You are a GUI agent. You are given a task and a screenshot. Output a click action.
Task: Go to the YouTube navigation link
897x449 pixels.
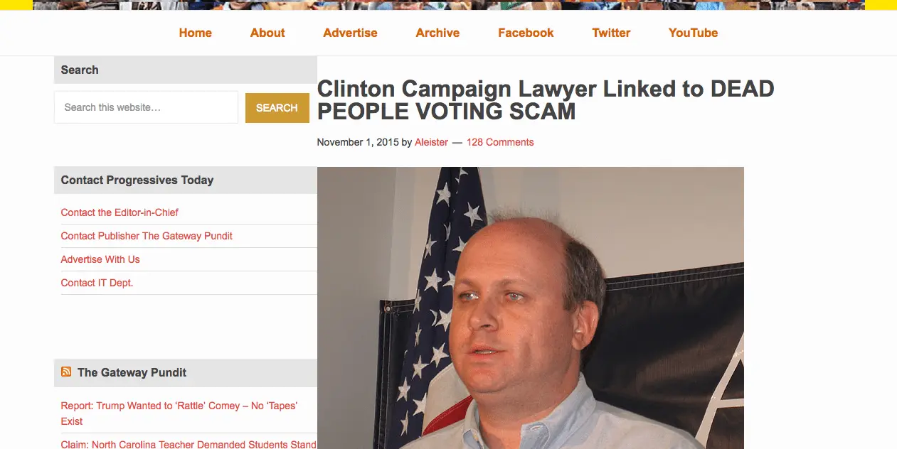point(693,33)
